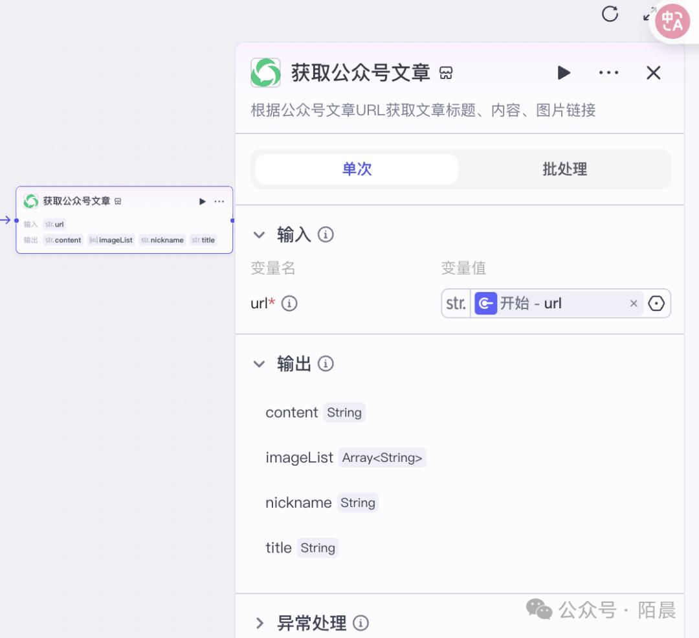Click the expand arrows icon near the top right

pos(651,14)
